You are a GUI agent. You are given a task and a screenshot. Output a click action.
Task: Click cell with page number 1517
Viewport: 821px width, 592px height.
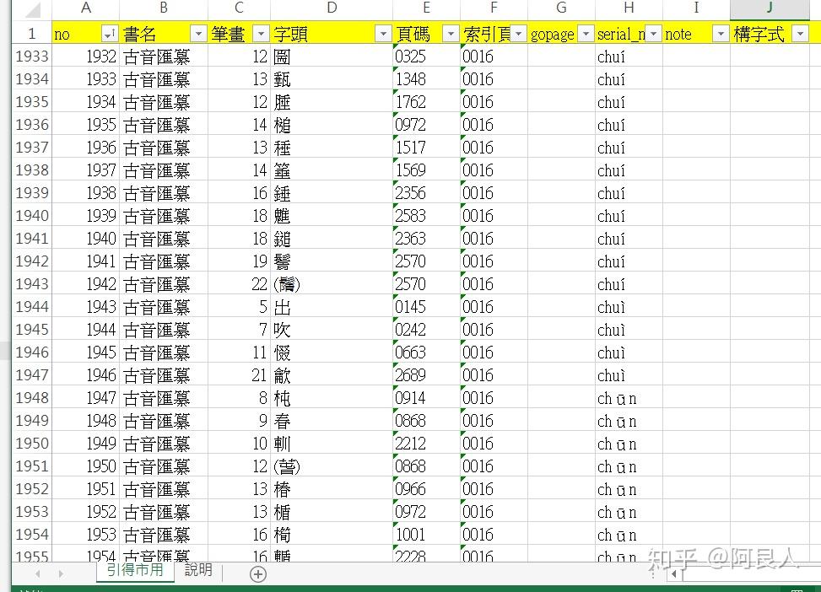426,147
